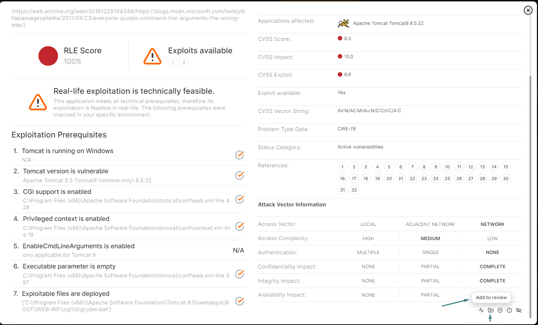Click Active vulnerabilities status value
This screenshot has height=325, width=538.
(x=360, y=147)
